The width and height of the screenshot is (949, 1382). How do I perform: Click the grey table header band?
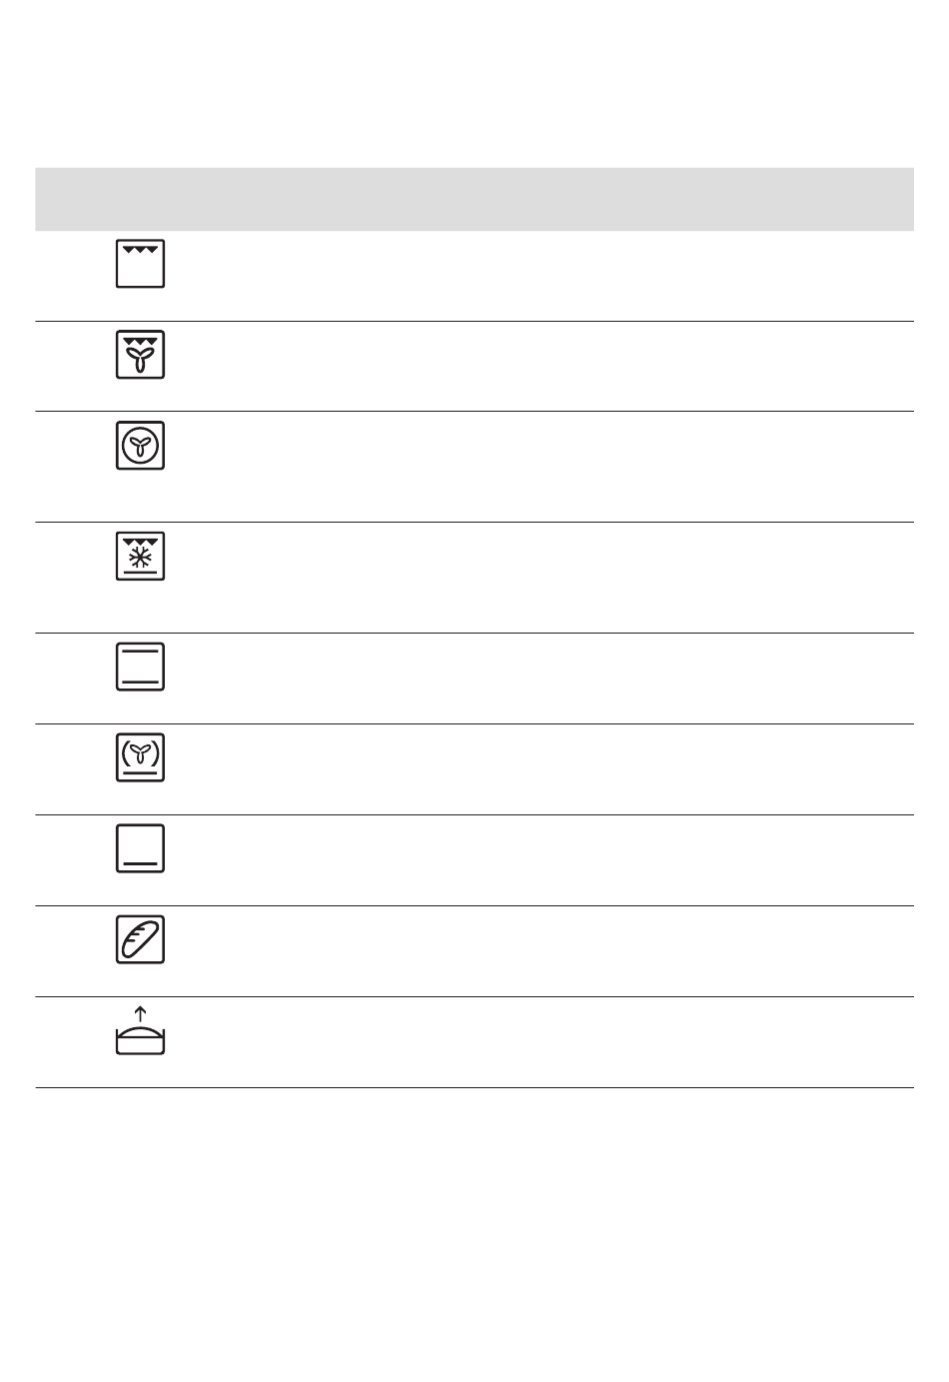click(x=474, y=199)
